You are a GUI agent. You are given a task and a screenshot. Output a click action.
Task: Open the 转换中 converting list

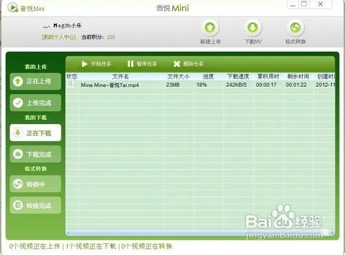[35, 184]
